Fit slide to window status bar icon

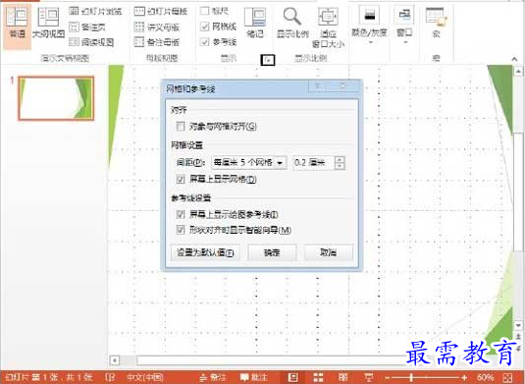pyautogui.click(x=507, y=378)
